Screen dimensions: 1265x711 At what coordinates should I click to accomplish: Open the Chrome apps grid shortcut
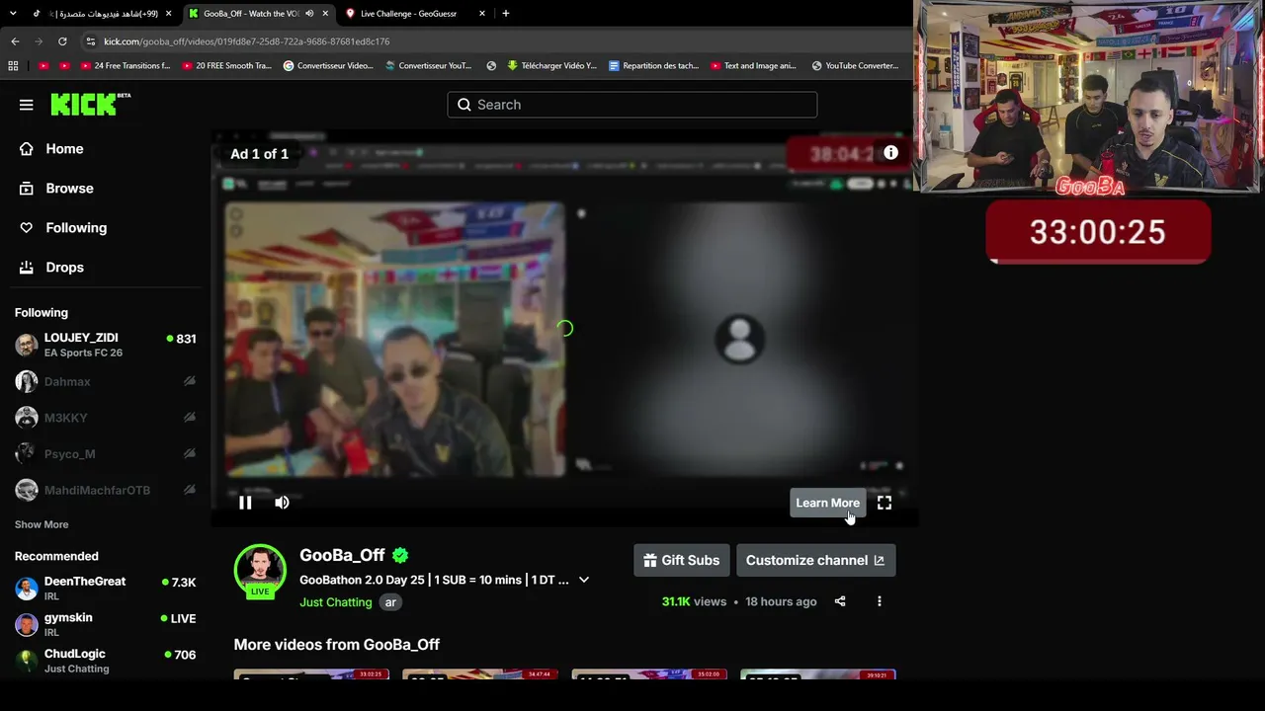[x=13, y=66]
